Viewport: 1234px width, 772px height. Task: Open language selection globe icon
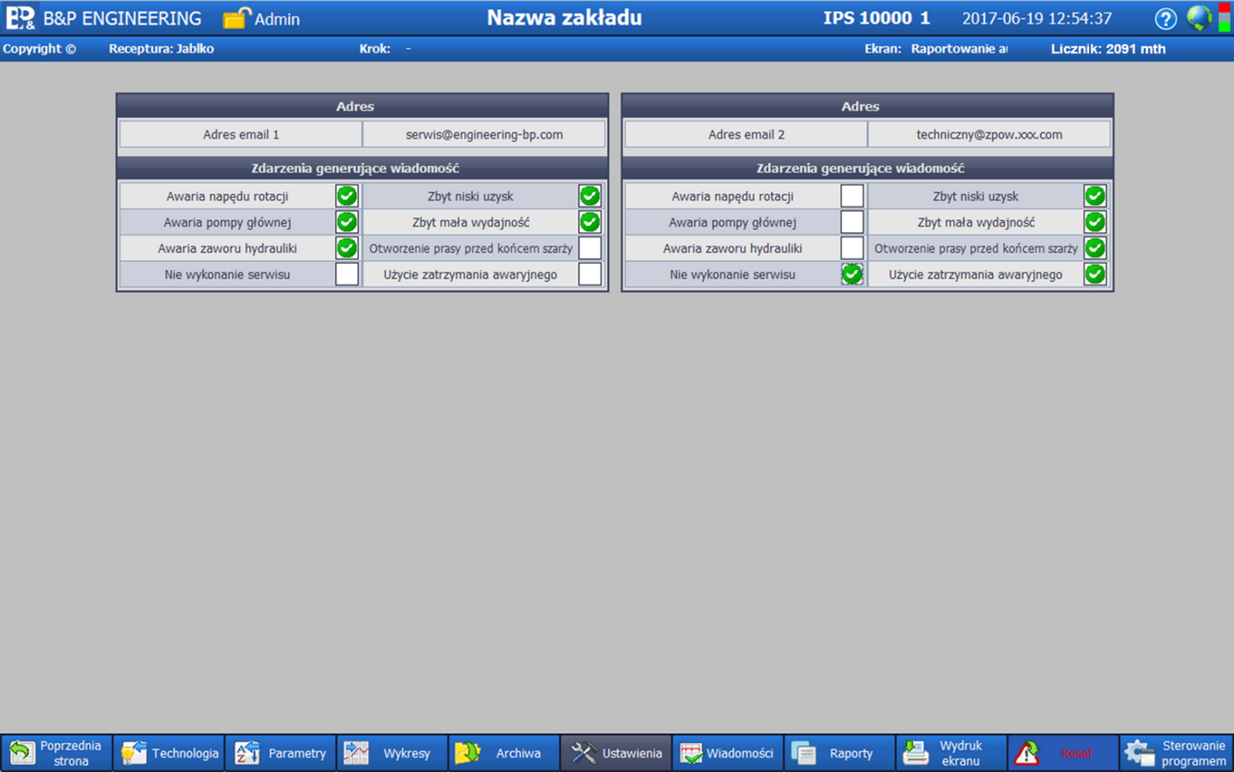tap(1199, 18)
